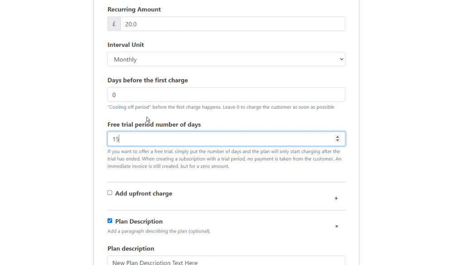The width and height of the screenshot is (453, 265).
Task: Open the Interval Unit dropdown showing Monthly
Action: point(226,59)
